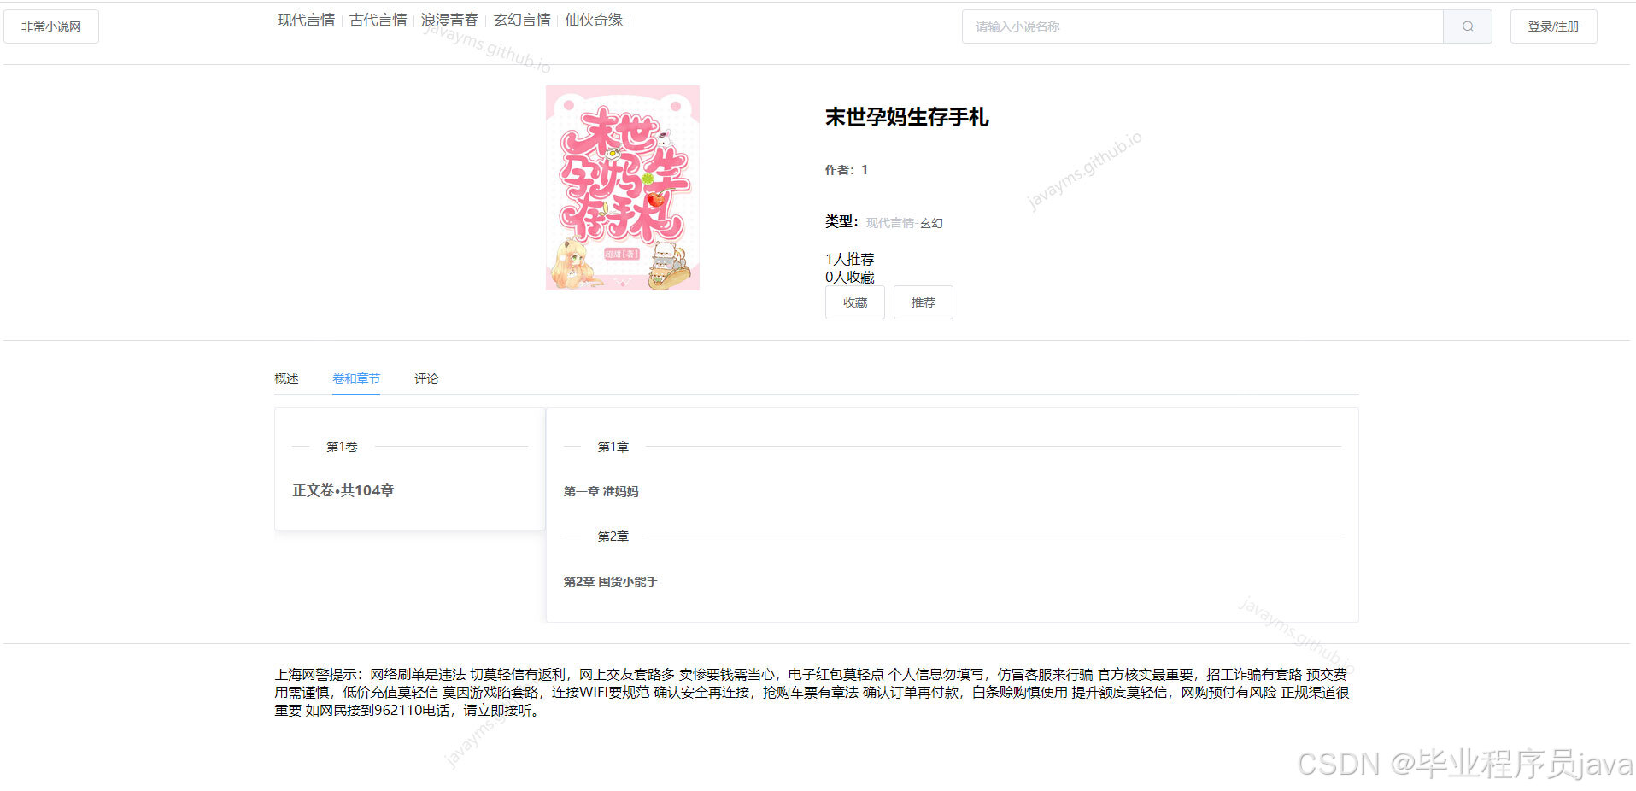Switch to the 评论 tab

pos(426,378)
